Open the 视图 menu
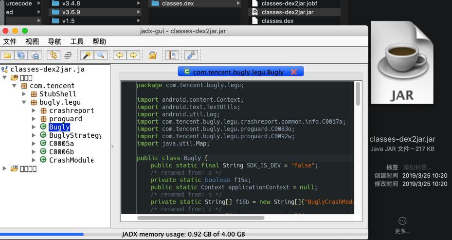The image size is (452, 240). coord(32,41)
